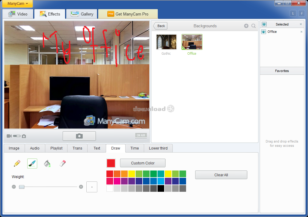
Task: Select the Pencil draw tool
Action: click(x=17, y=163)
